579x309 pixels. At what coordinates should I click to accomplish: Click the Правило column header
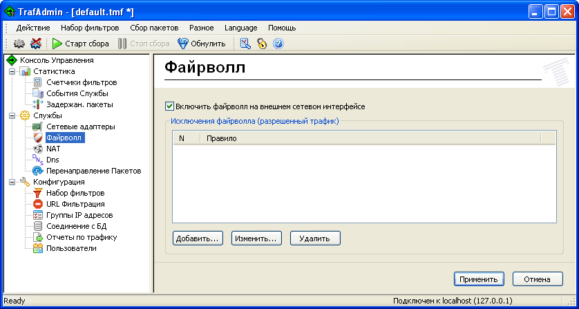point(370,139)
